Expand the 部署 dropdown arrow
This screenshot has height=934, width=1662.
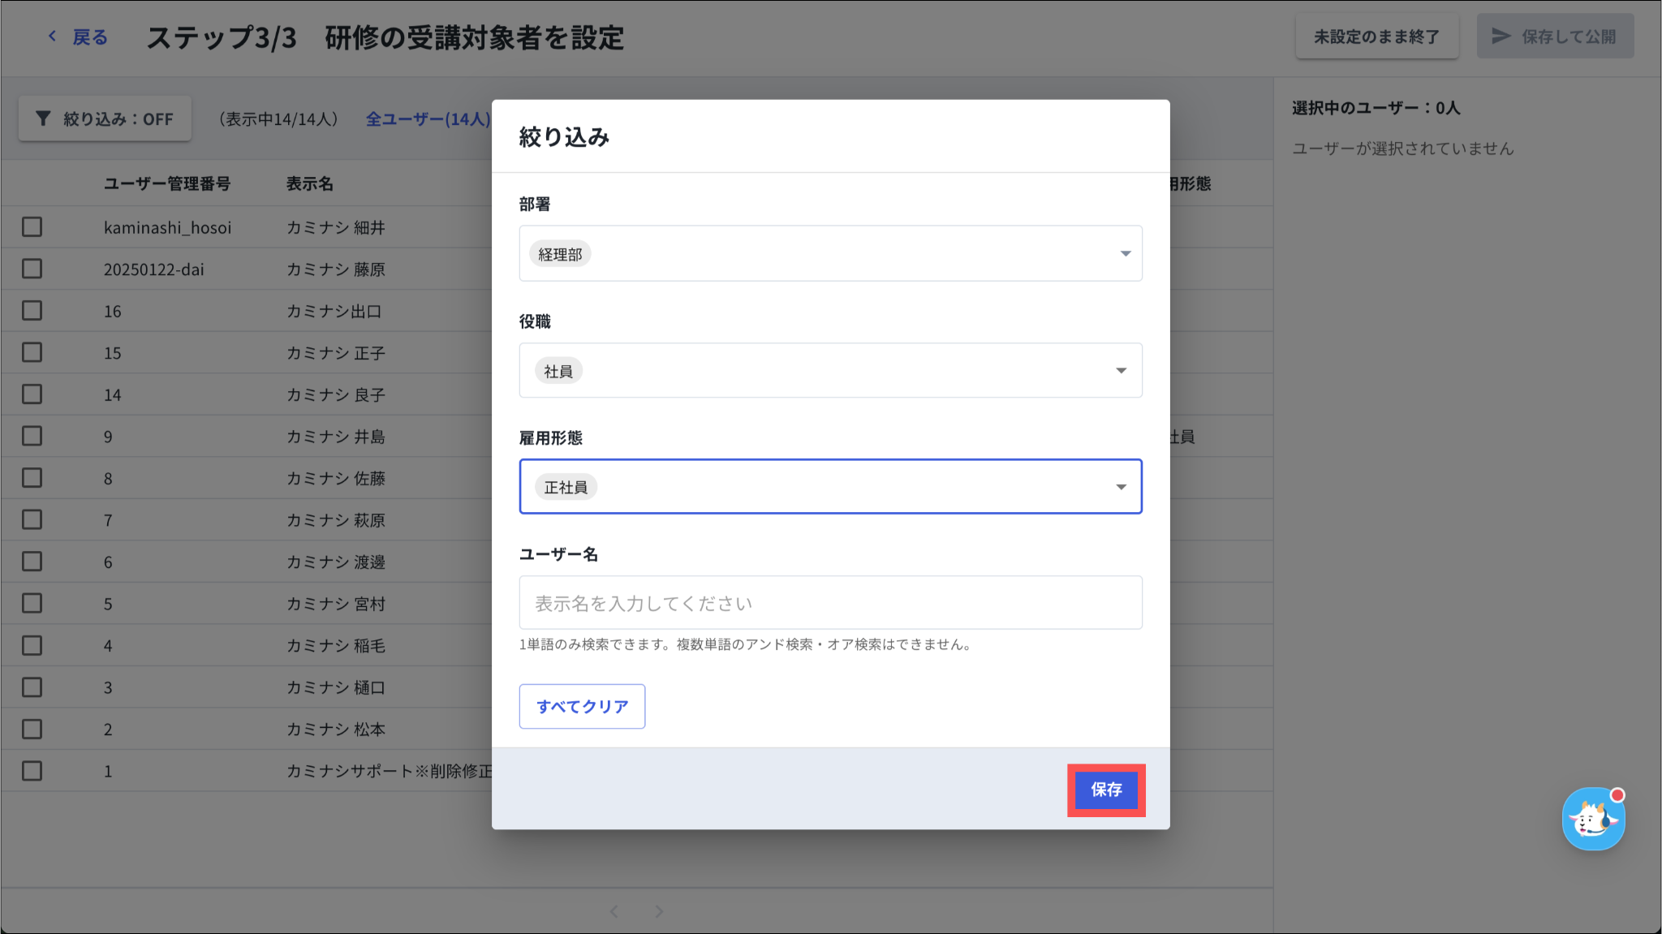pyautogui.click(x=1125, y=254)
